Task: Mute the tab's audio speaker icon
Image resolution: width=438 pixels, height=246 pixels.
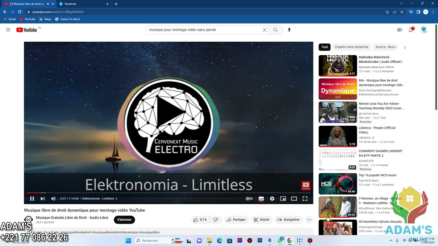Action: click(x=48, y=4)
